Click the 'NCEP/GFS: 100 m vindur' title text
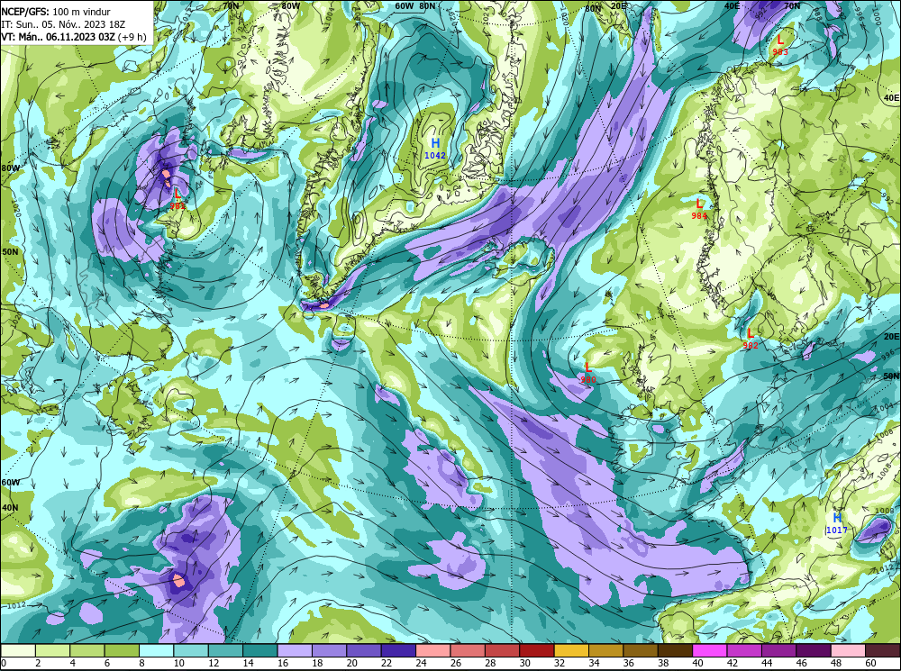Image resolution: width=901 pixels, height=671 pixels. point(56,12)
